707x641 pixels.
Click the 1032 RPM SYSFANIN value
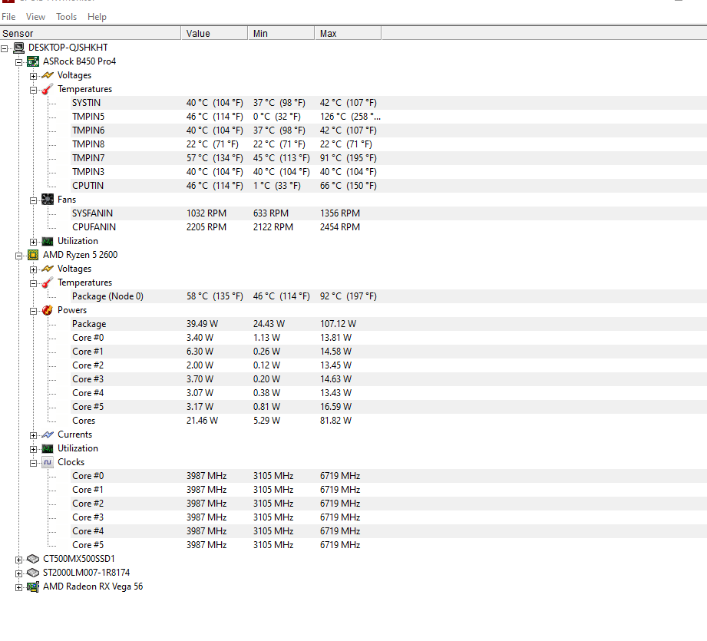click(x=206, y=213)
